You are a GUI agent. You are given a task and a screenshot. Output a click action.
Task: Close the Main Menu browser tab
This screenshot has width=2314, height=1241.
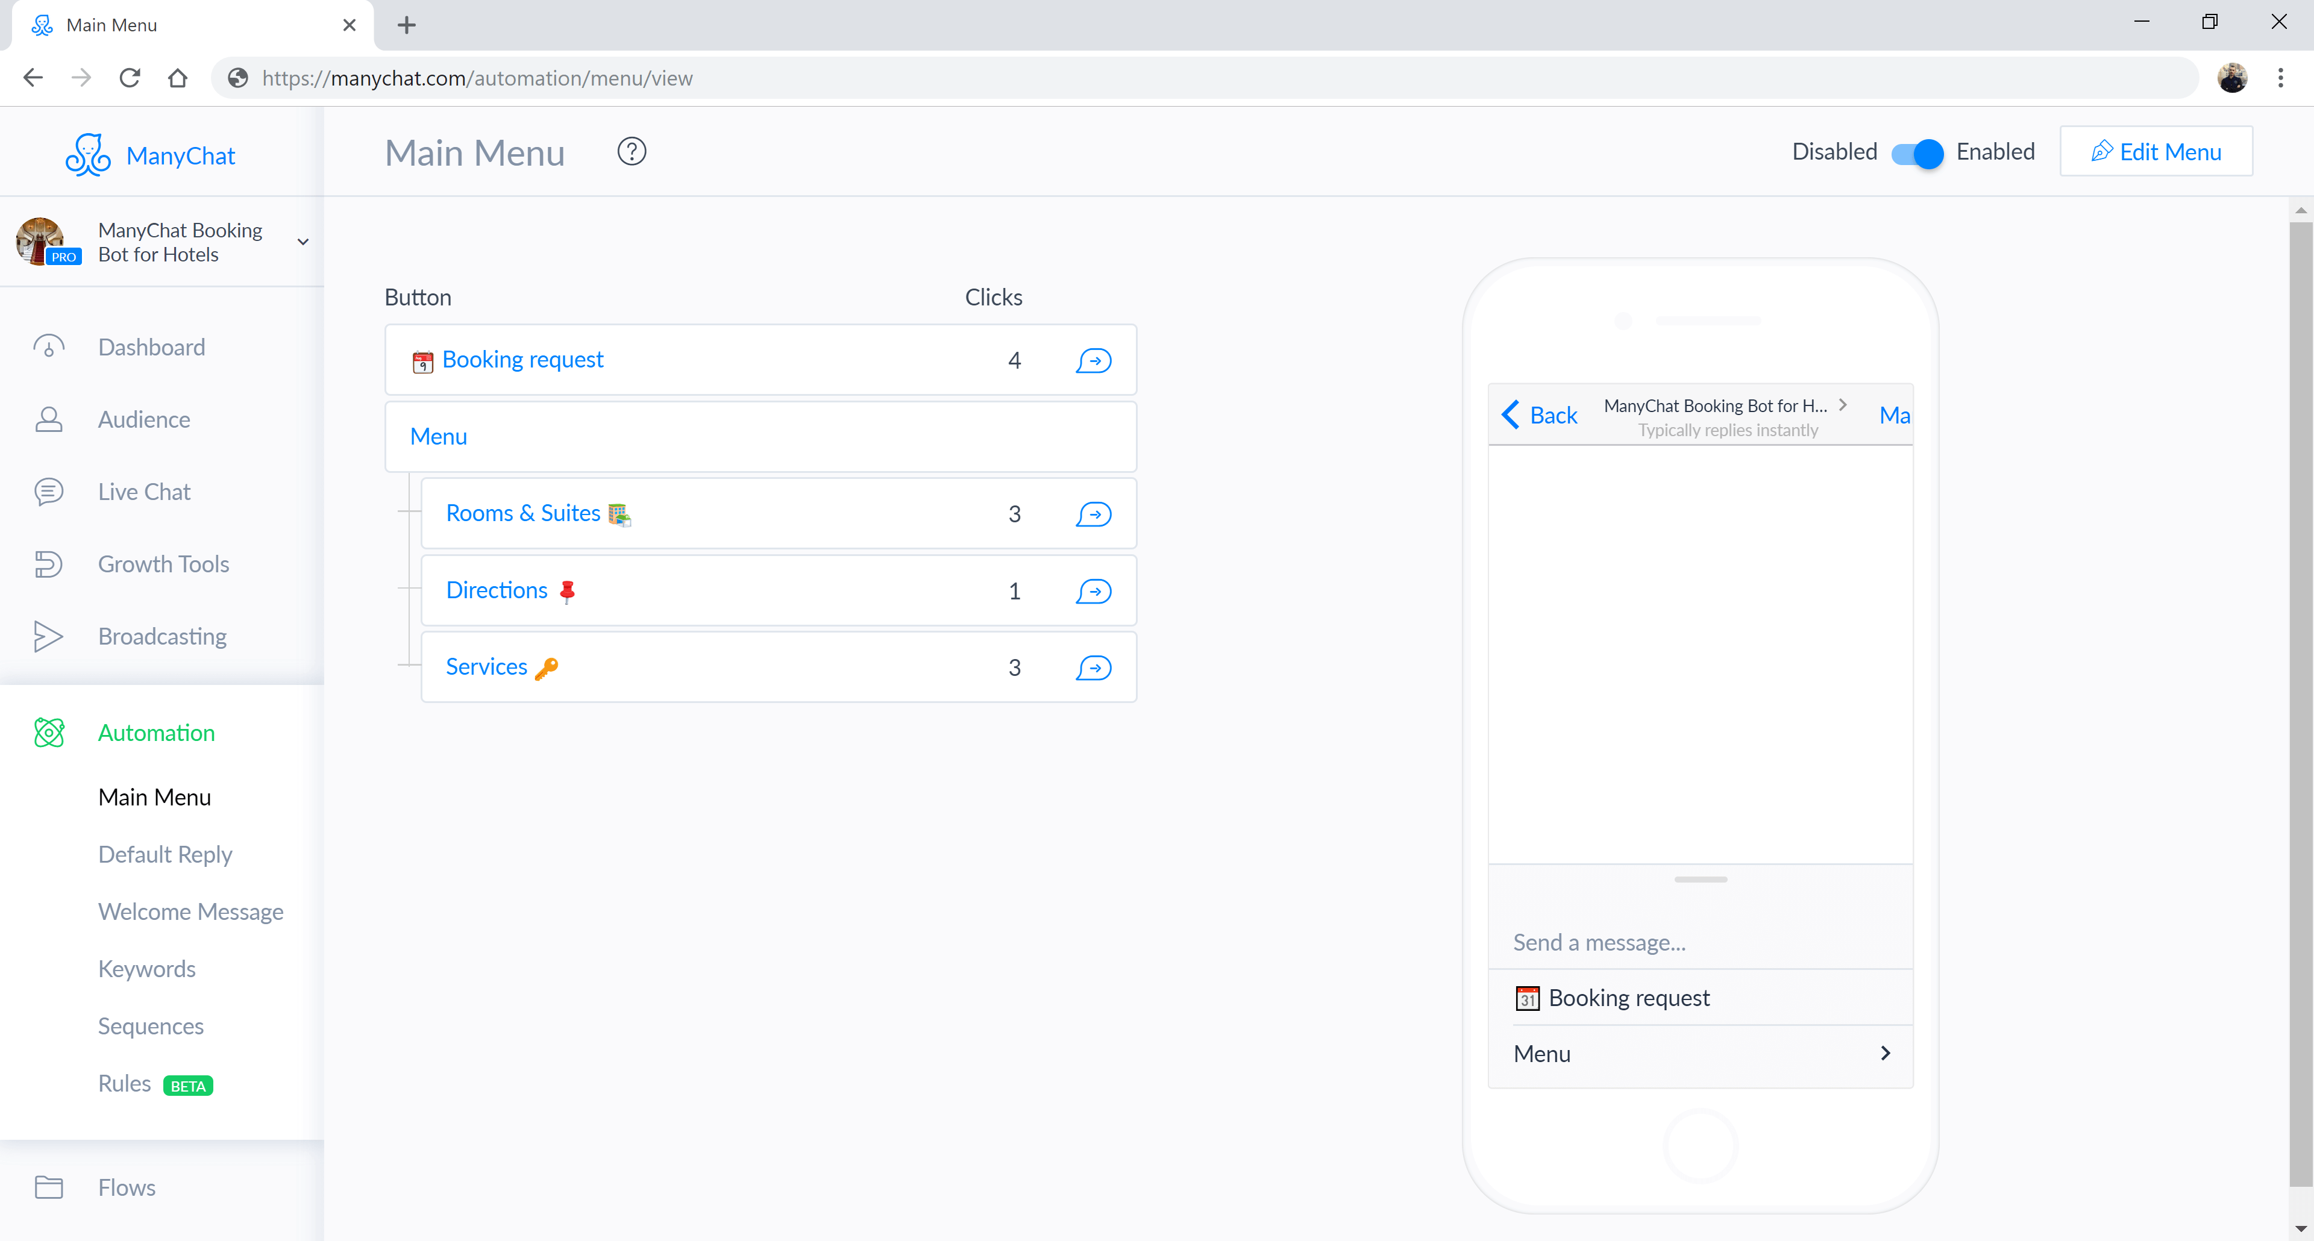[350, 25]
